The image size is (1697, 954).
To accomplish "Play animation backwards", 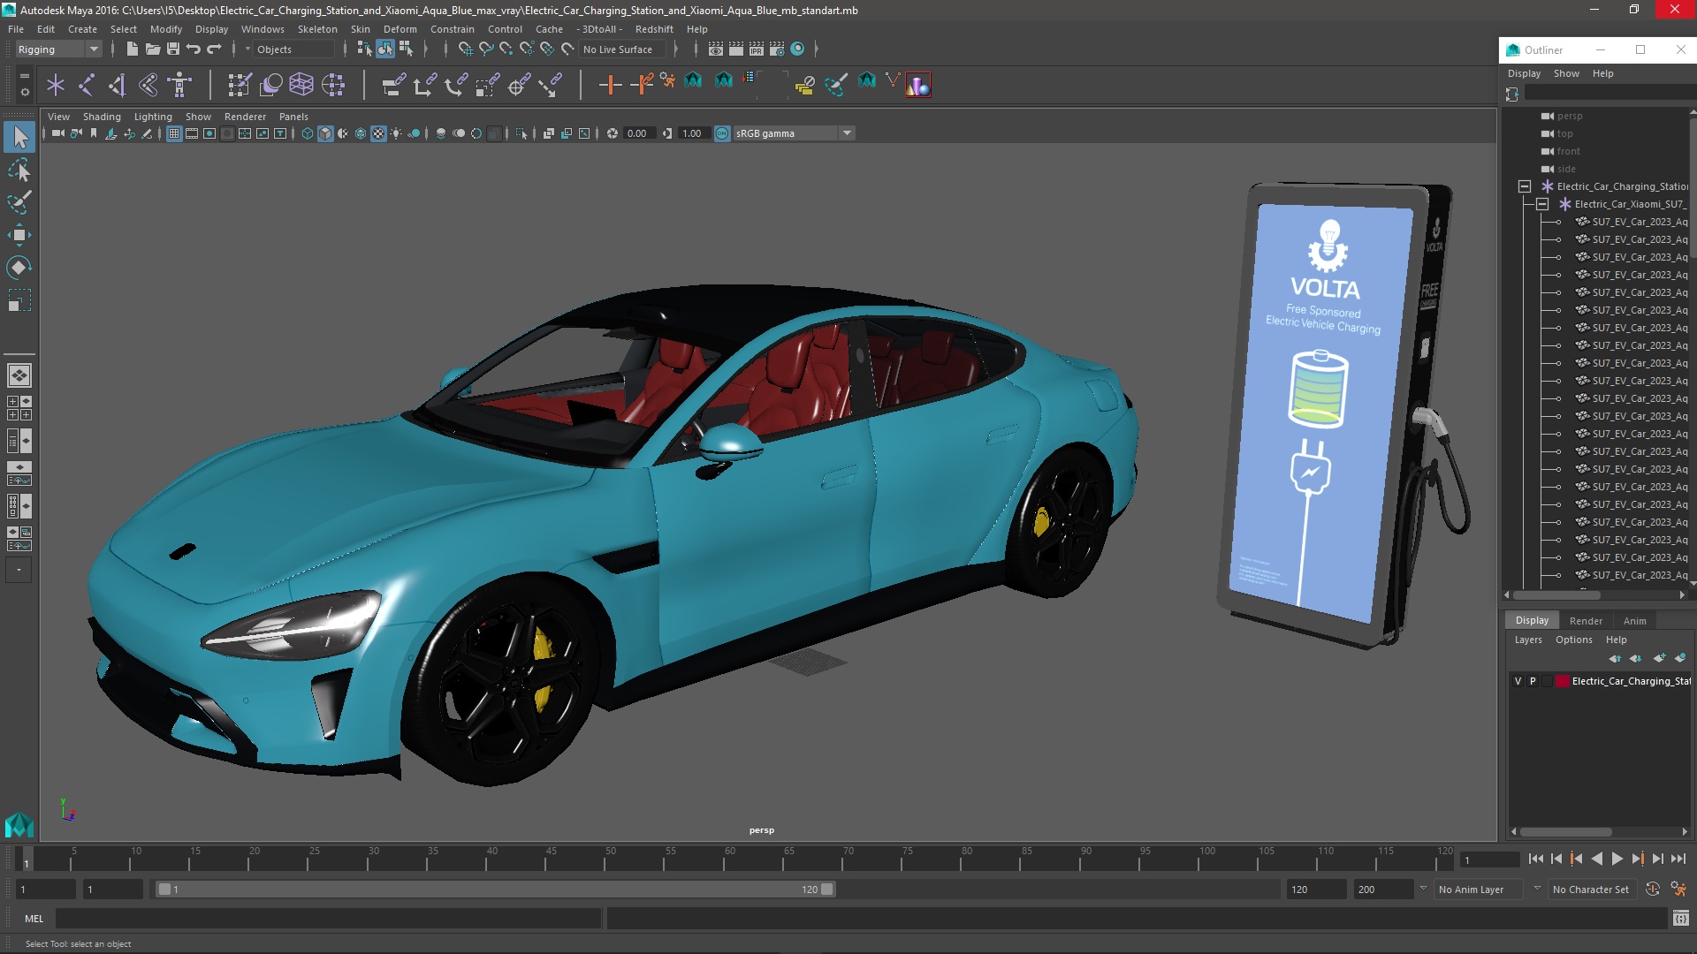I will point(1596,859).
